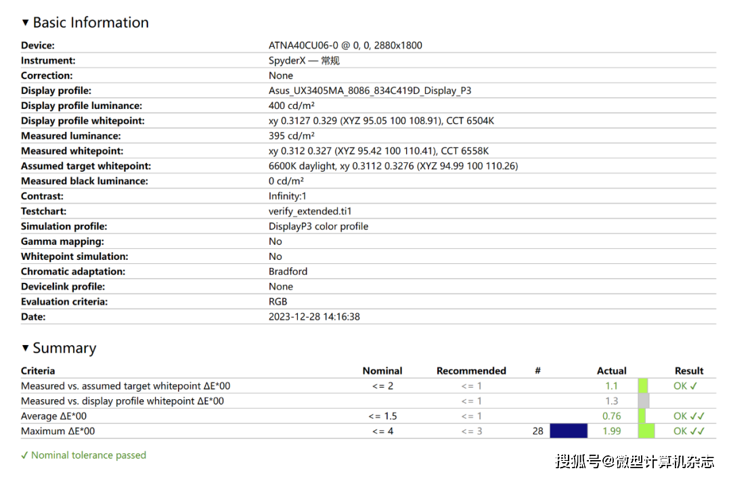Click the green bar next to 1.1
Screen dimensions: 731x477
point(643,386)
